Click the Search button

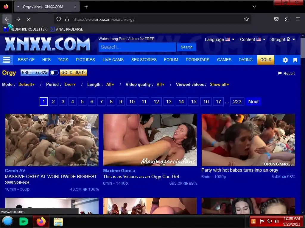[186, 47]
